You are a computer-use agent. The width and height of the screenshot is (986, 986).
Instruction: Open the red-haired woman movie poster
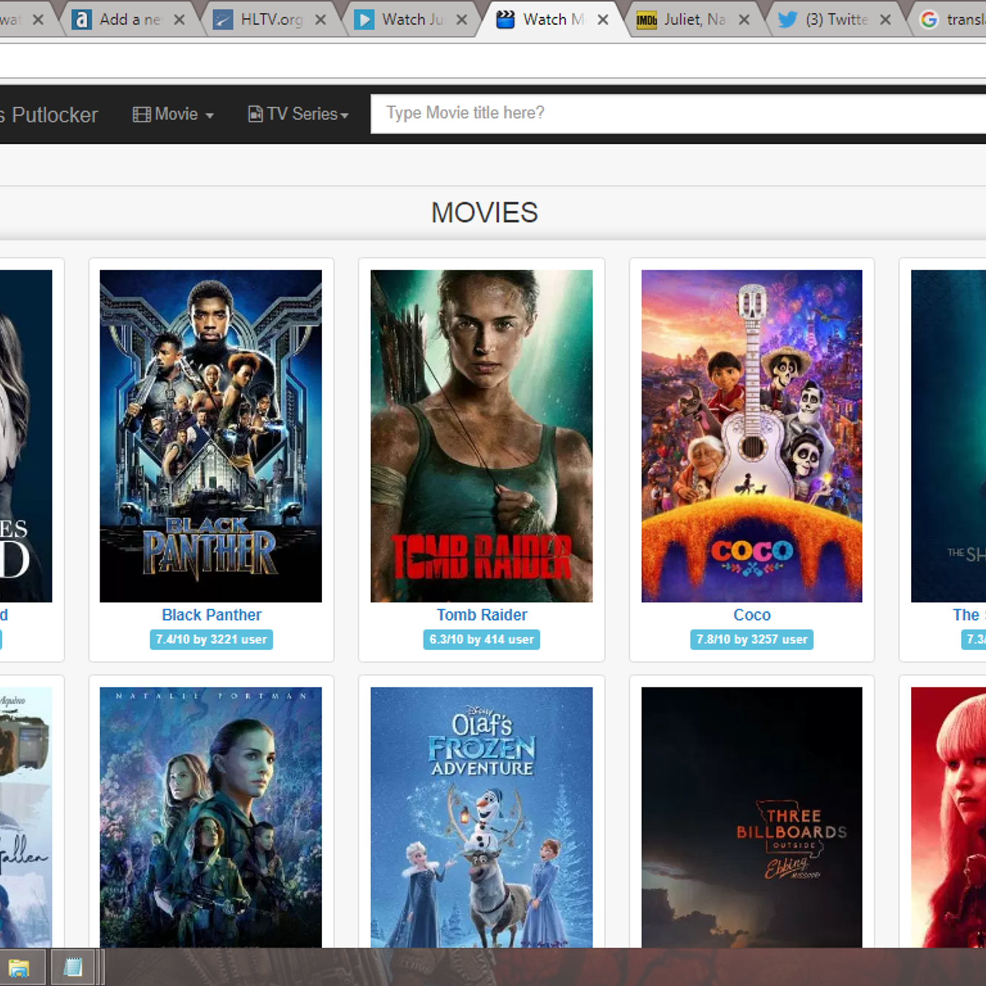(948, 817)
